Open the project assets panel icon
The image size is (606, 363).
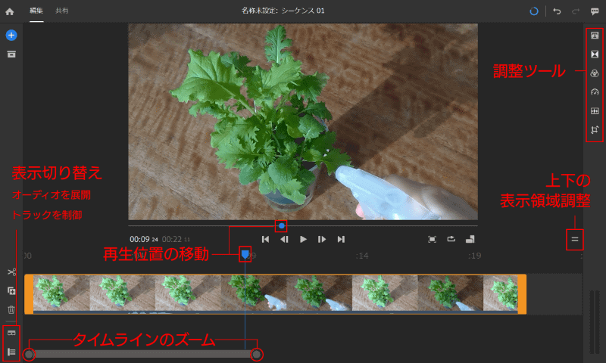11,54
